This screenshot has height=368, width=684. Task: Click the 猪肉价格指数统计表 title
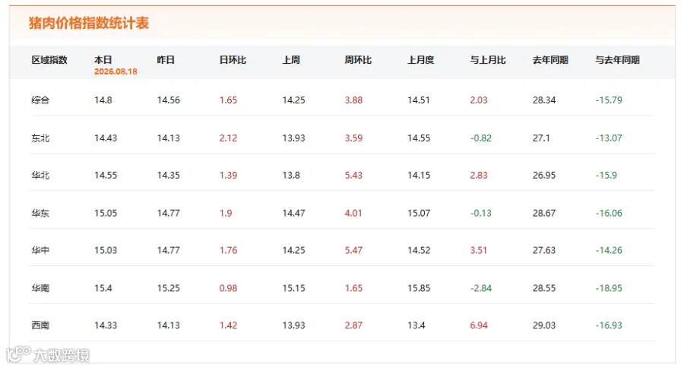(x=89, y=23)
